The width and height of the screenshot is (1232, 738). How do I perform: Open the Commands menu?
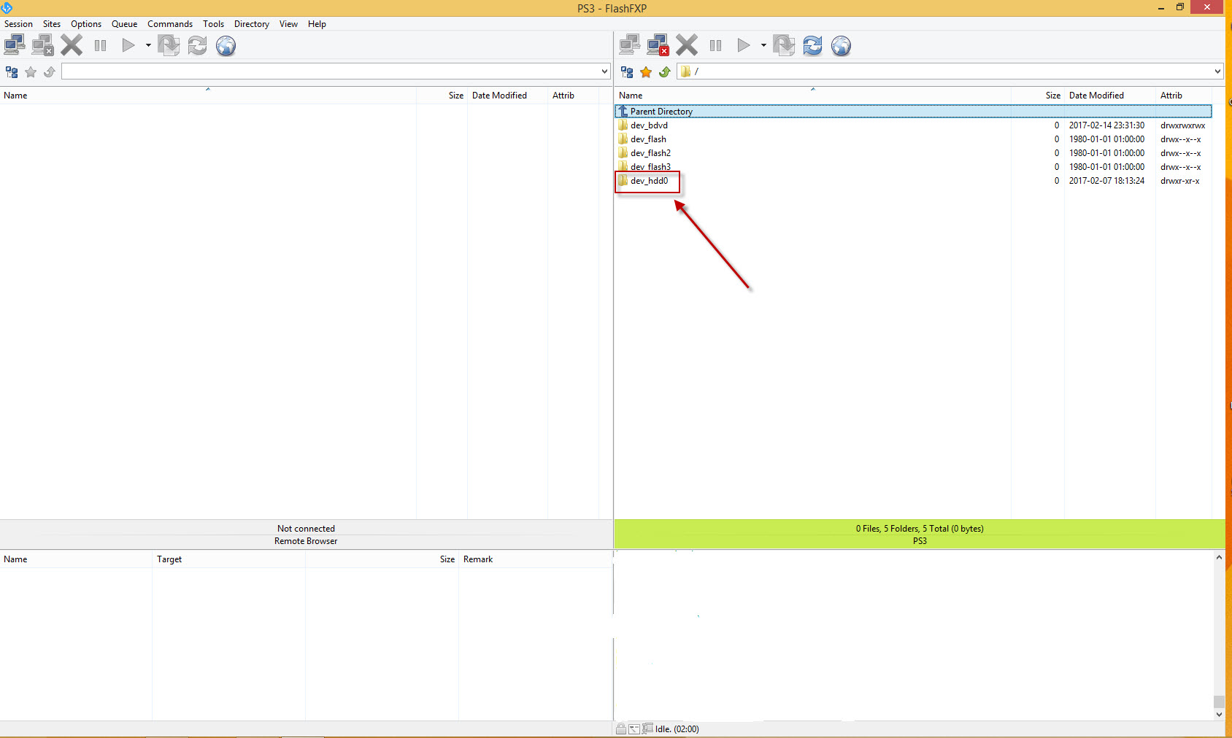(170, 24)
